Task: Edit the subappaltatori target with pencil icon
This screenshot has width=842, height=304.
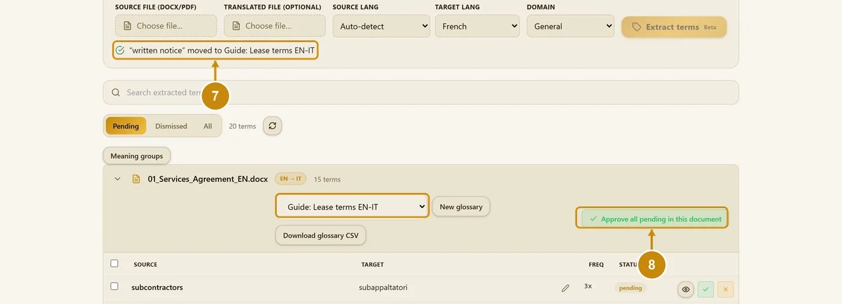Action: click(565, 288)
